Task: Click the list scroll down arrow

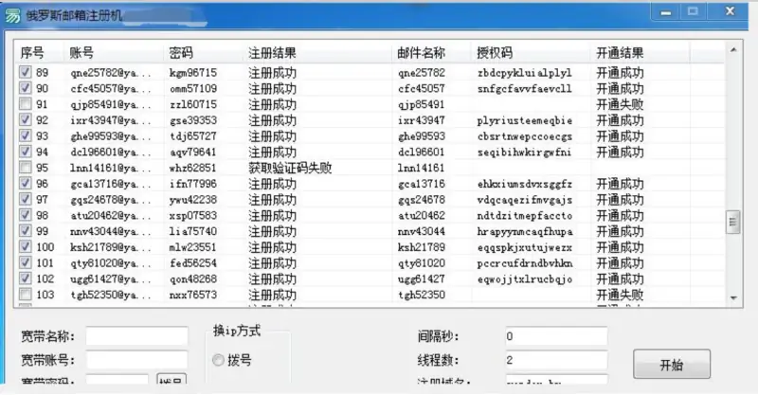Action: pos(732,297)
